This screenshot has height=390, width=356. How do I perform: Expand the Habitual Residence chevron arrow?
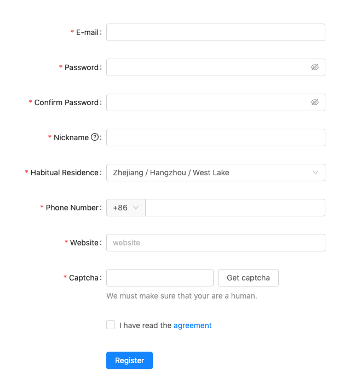pyautogui.click(x=315, y=173)
